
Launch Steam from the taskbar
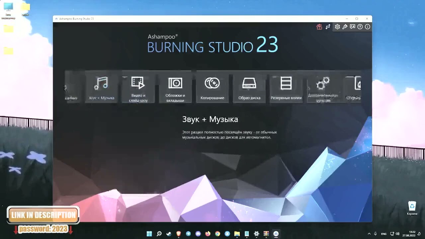coord(169,234)
